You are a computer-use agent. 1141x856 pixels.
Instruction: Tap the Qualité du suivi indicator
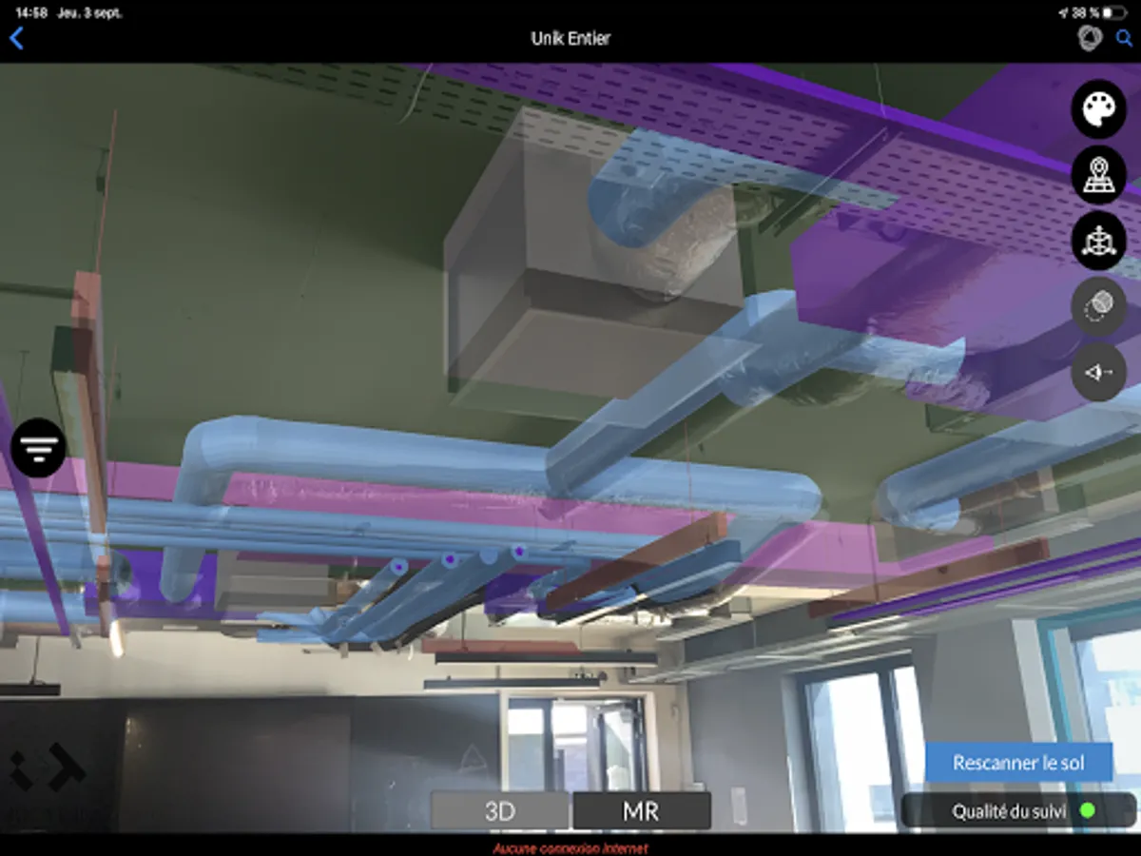pyautogui.click(x=1018, y=811)
